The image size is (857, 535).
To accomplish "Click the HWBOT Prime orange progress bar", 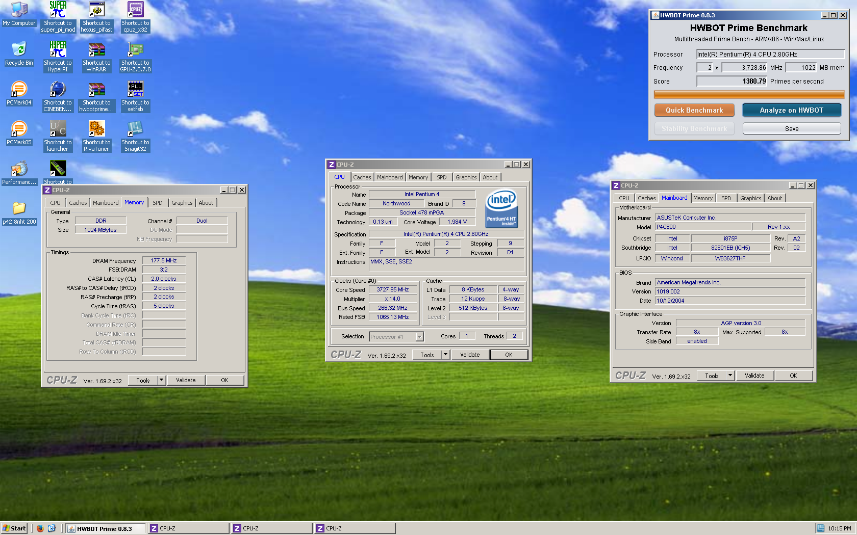I will point(749,94).
